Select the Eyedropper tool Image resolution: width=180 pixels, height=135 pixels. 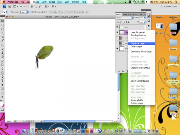click(2, 40)
